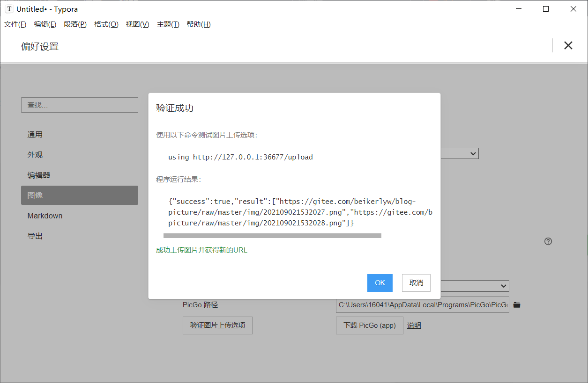Open the 段落(P) menu
Screen dimensions: 588x383
pyautogui.click(x=75, y=24)
